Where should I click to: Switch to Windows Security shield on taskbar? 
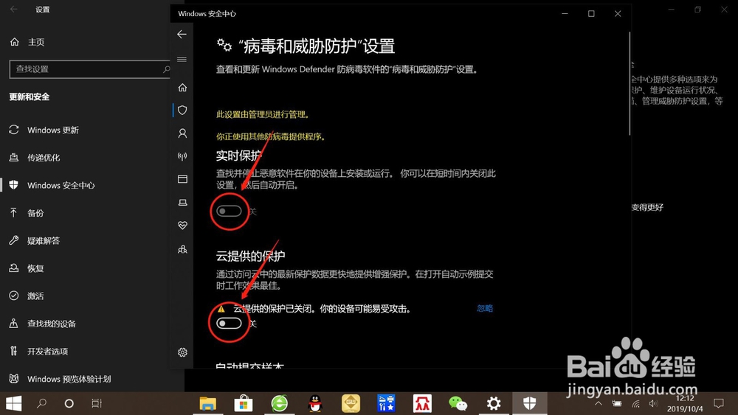pos(529,403)
